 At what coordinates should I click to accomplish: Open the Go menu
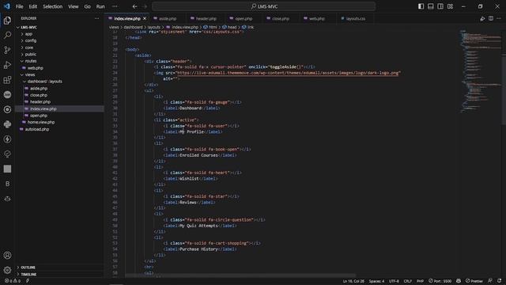click(88, 6)
